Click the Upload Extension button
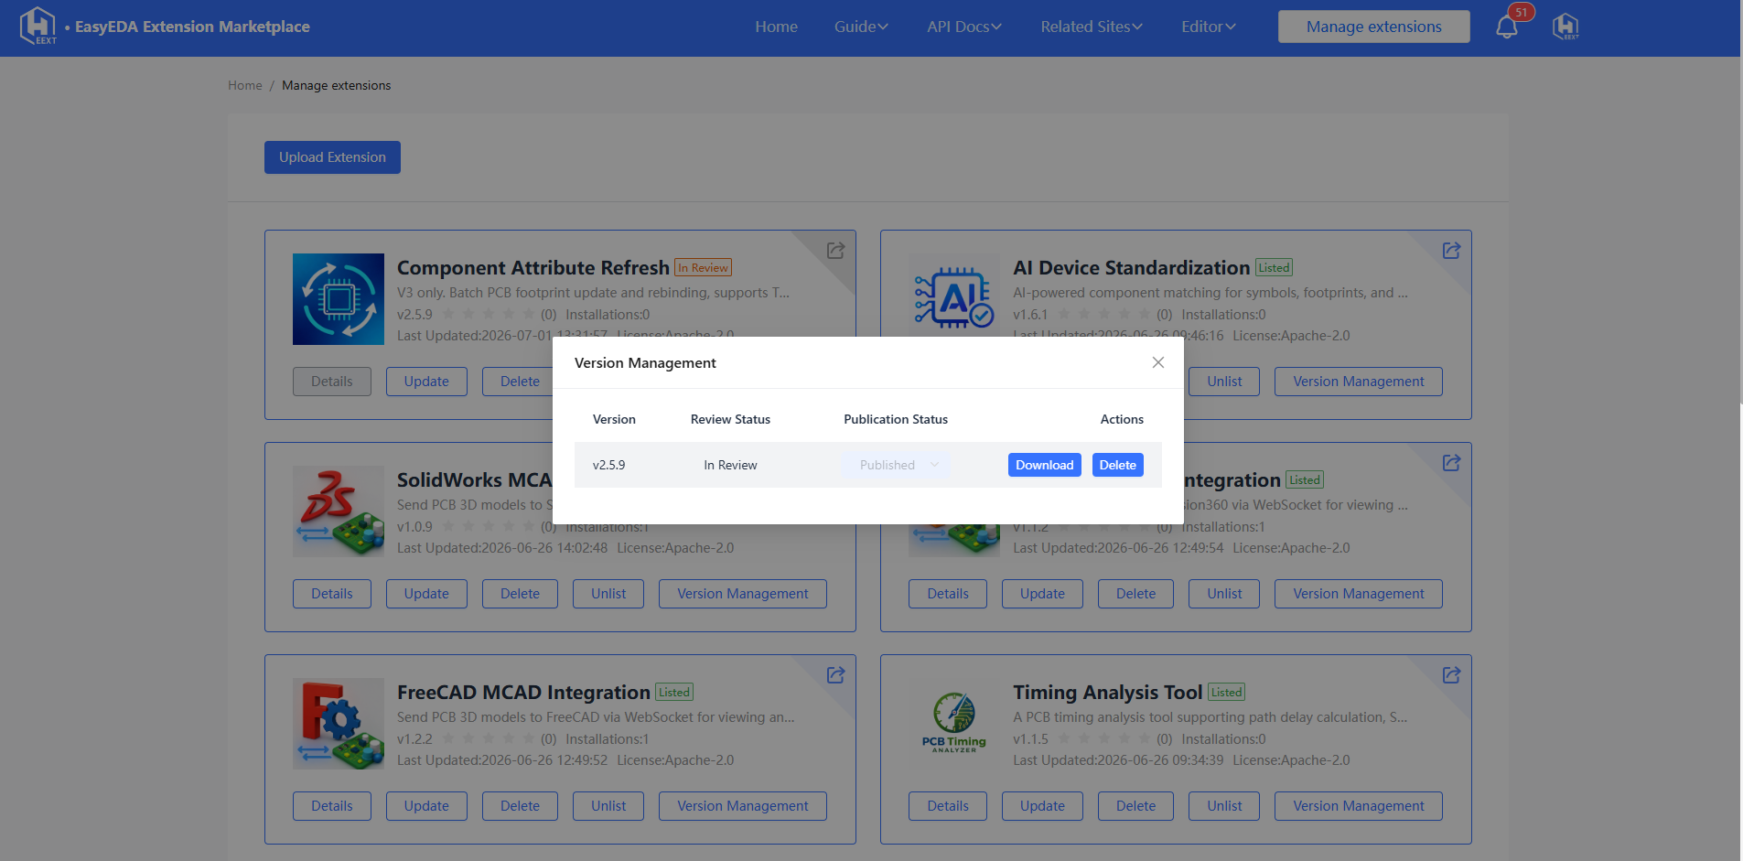The image size is (1743, 861). (332, 157)
